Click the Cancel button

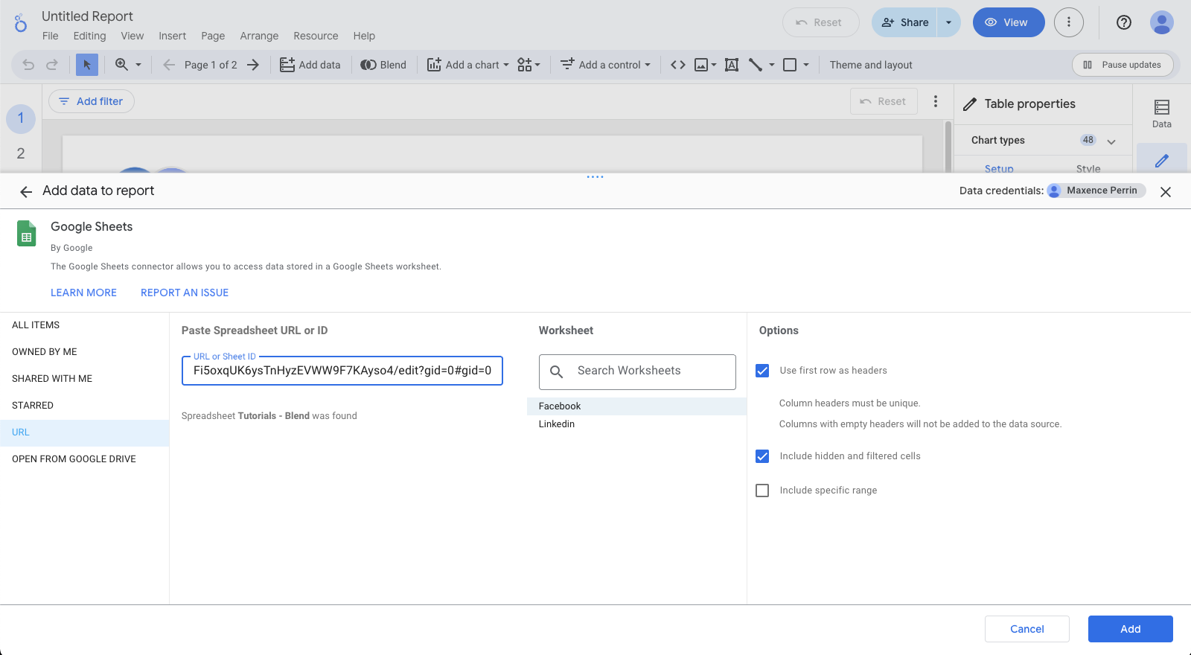click(1027, 629)
